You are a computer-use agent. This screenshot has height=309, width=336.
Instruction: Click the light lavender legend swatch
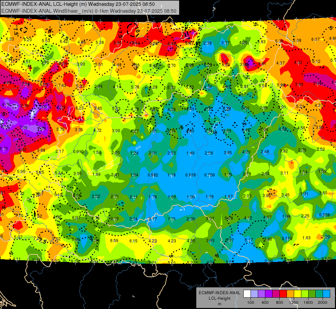(254, 294)
